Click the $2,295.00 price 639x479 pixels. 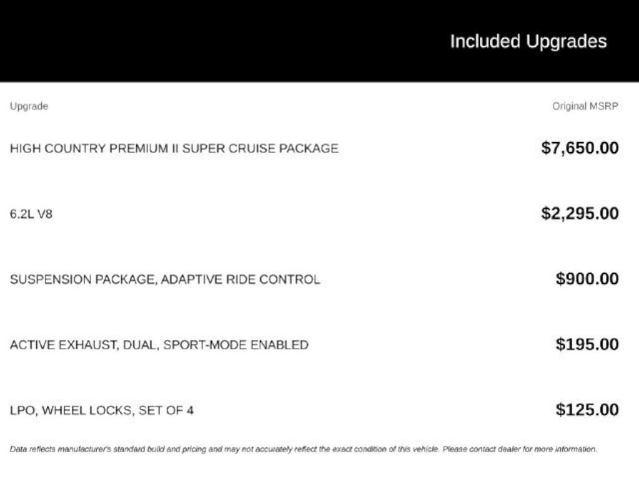click(x=580, y=213)
